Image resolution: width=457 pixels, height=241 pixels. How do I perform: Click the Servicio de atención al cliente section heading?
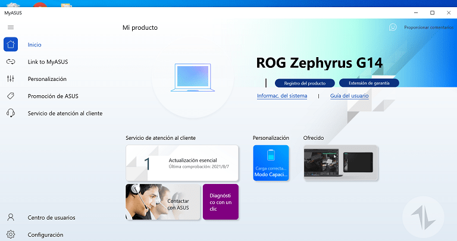click(161, 138)
